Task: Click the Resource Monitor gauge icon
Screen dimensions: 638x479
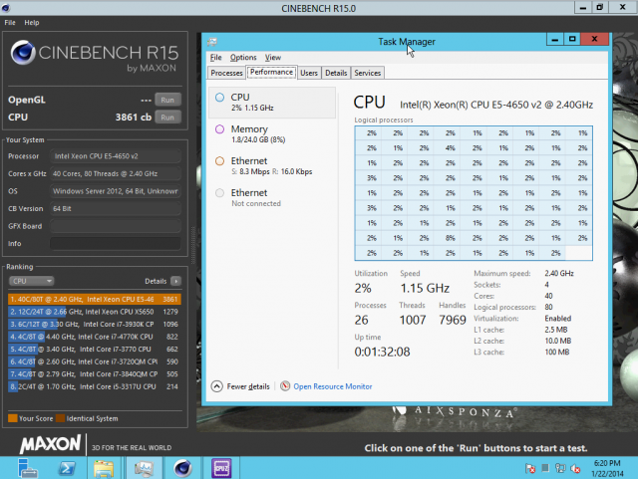Action: coord(285,385)
